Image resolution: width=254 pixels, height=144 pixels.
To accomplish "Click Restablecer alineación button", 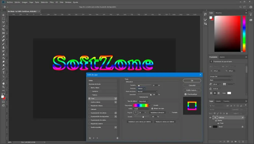I will (157, 113).
